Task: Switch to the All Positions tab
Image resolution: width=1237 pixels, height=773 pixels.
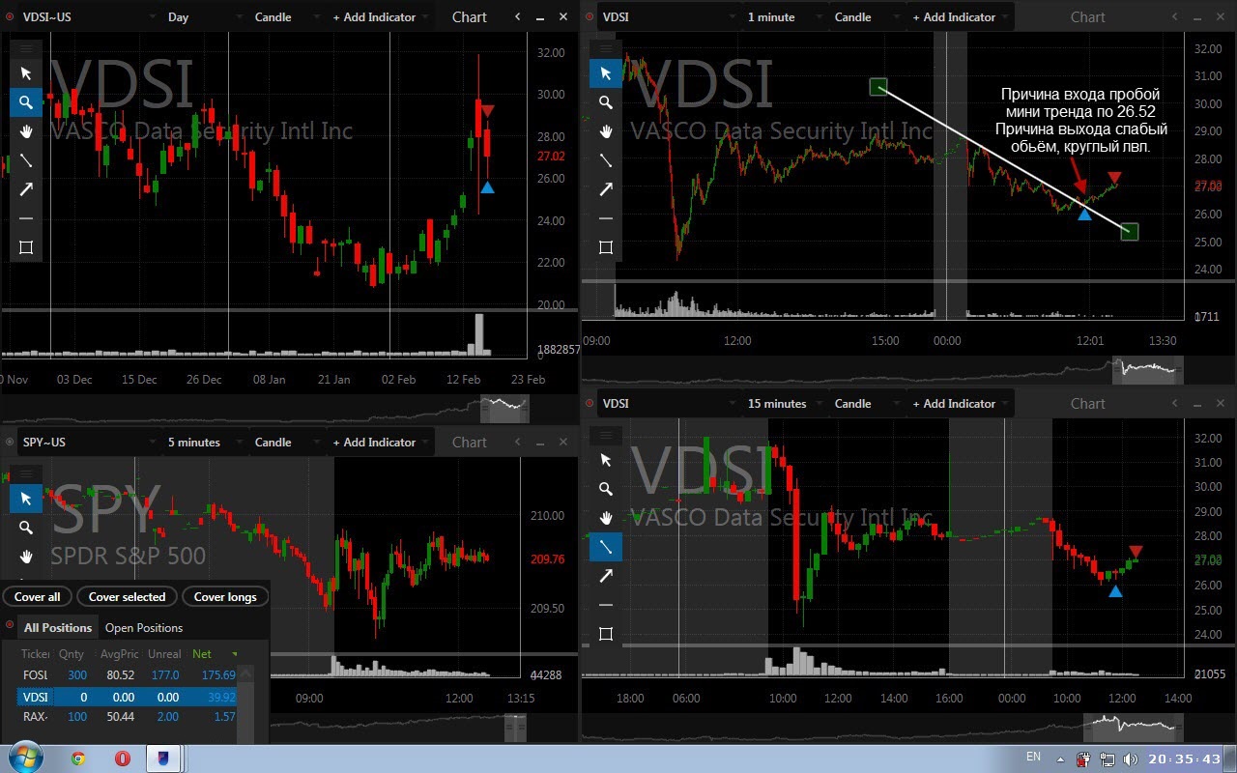Action: pyautogui.click(x=58, y=628)
